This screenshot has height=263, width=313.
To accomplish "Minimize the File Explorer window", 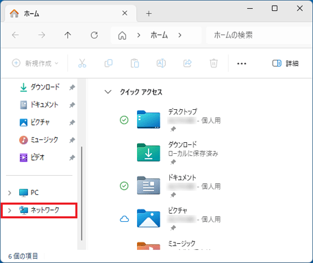I will point(250,9).
